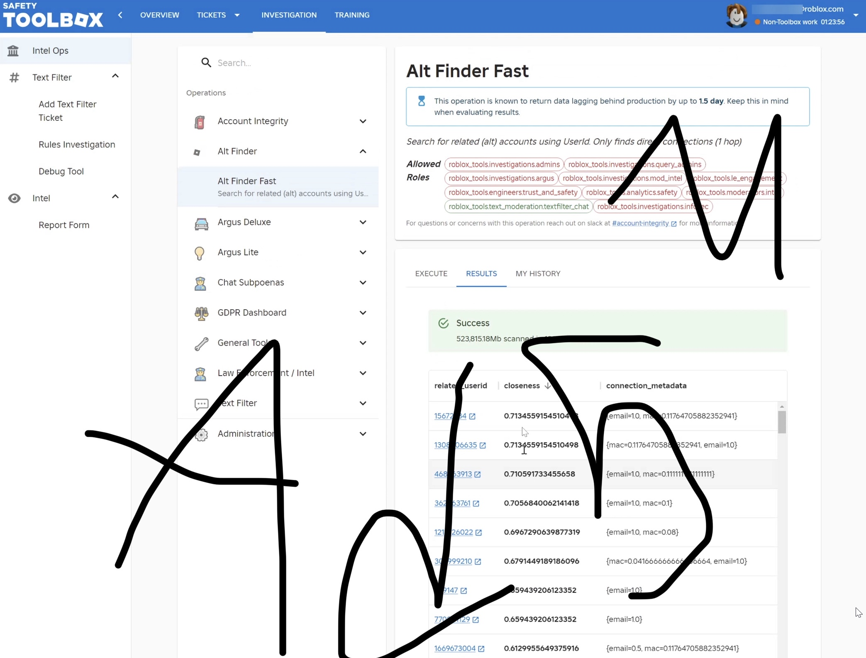Click the results table scrollbar thumb
The width and height of the screenshot is (866, 658).
pos(782,422)
